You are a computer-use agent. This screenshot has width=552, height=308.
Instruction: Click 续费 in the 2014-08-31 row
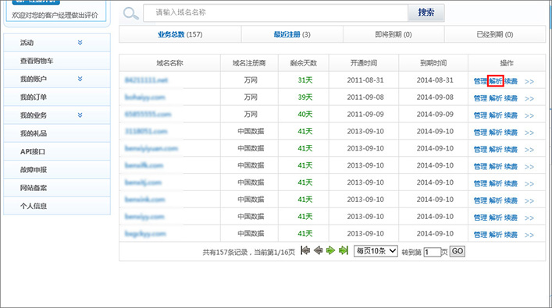[511, 81]
